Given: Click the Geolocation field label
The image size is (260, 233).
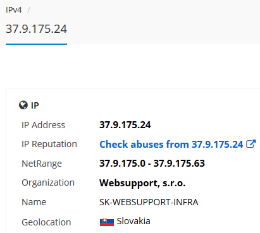Looking at the screenshot, I should click(x=46, y=222).
